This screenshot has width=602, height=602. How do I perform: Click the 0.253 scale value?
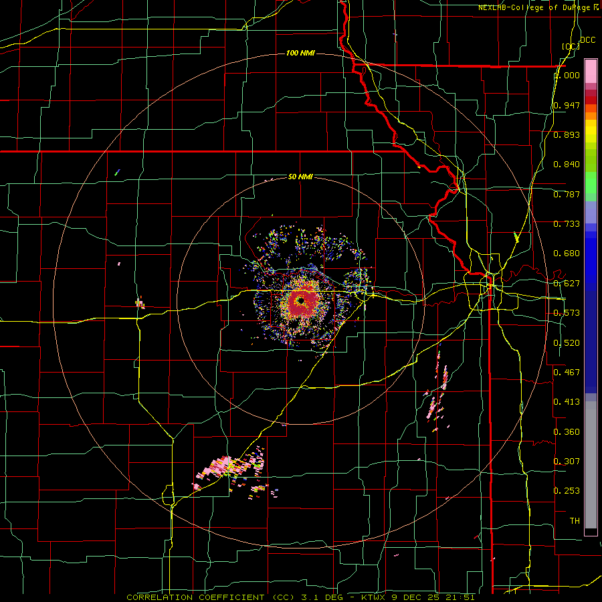point(567,491)
